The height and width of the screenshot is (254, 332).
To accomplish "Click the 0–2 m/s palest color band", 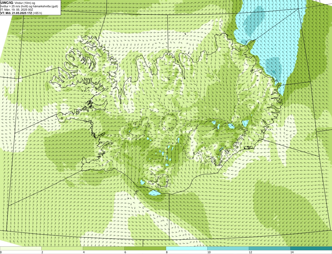I will 21,248.
